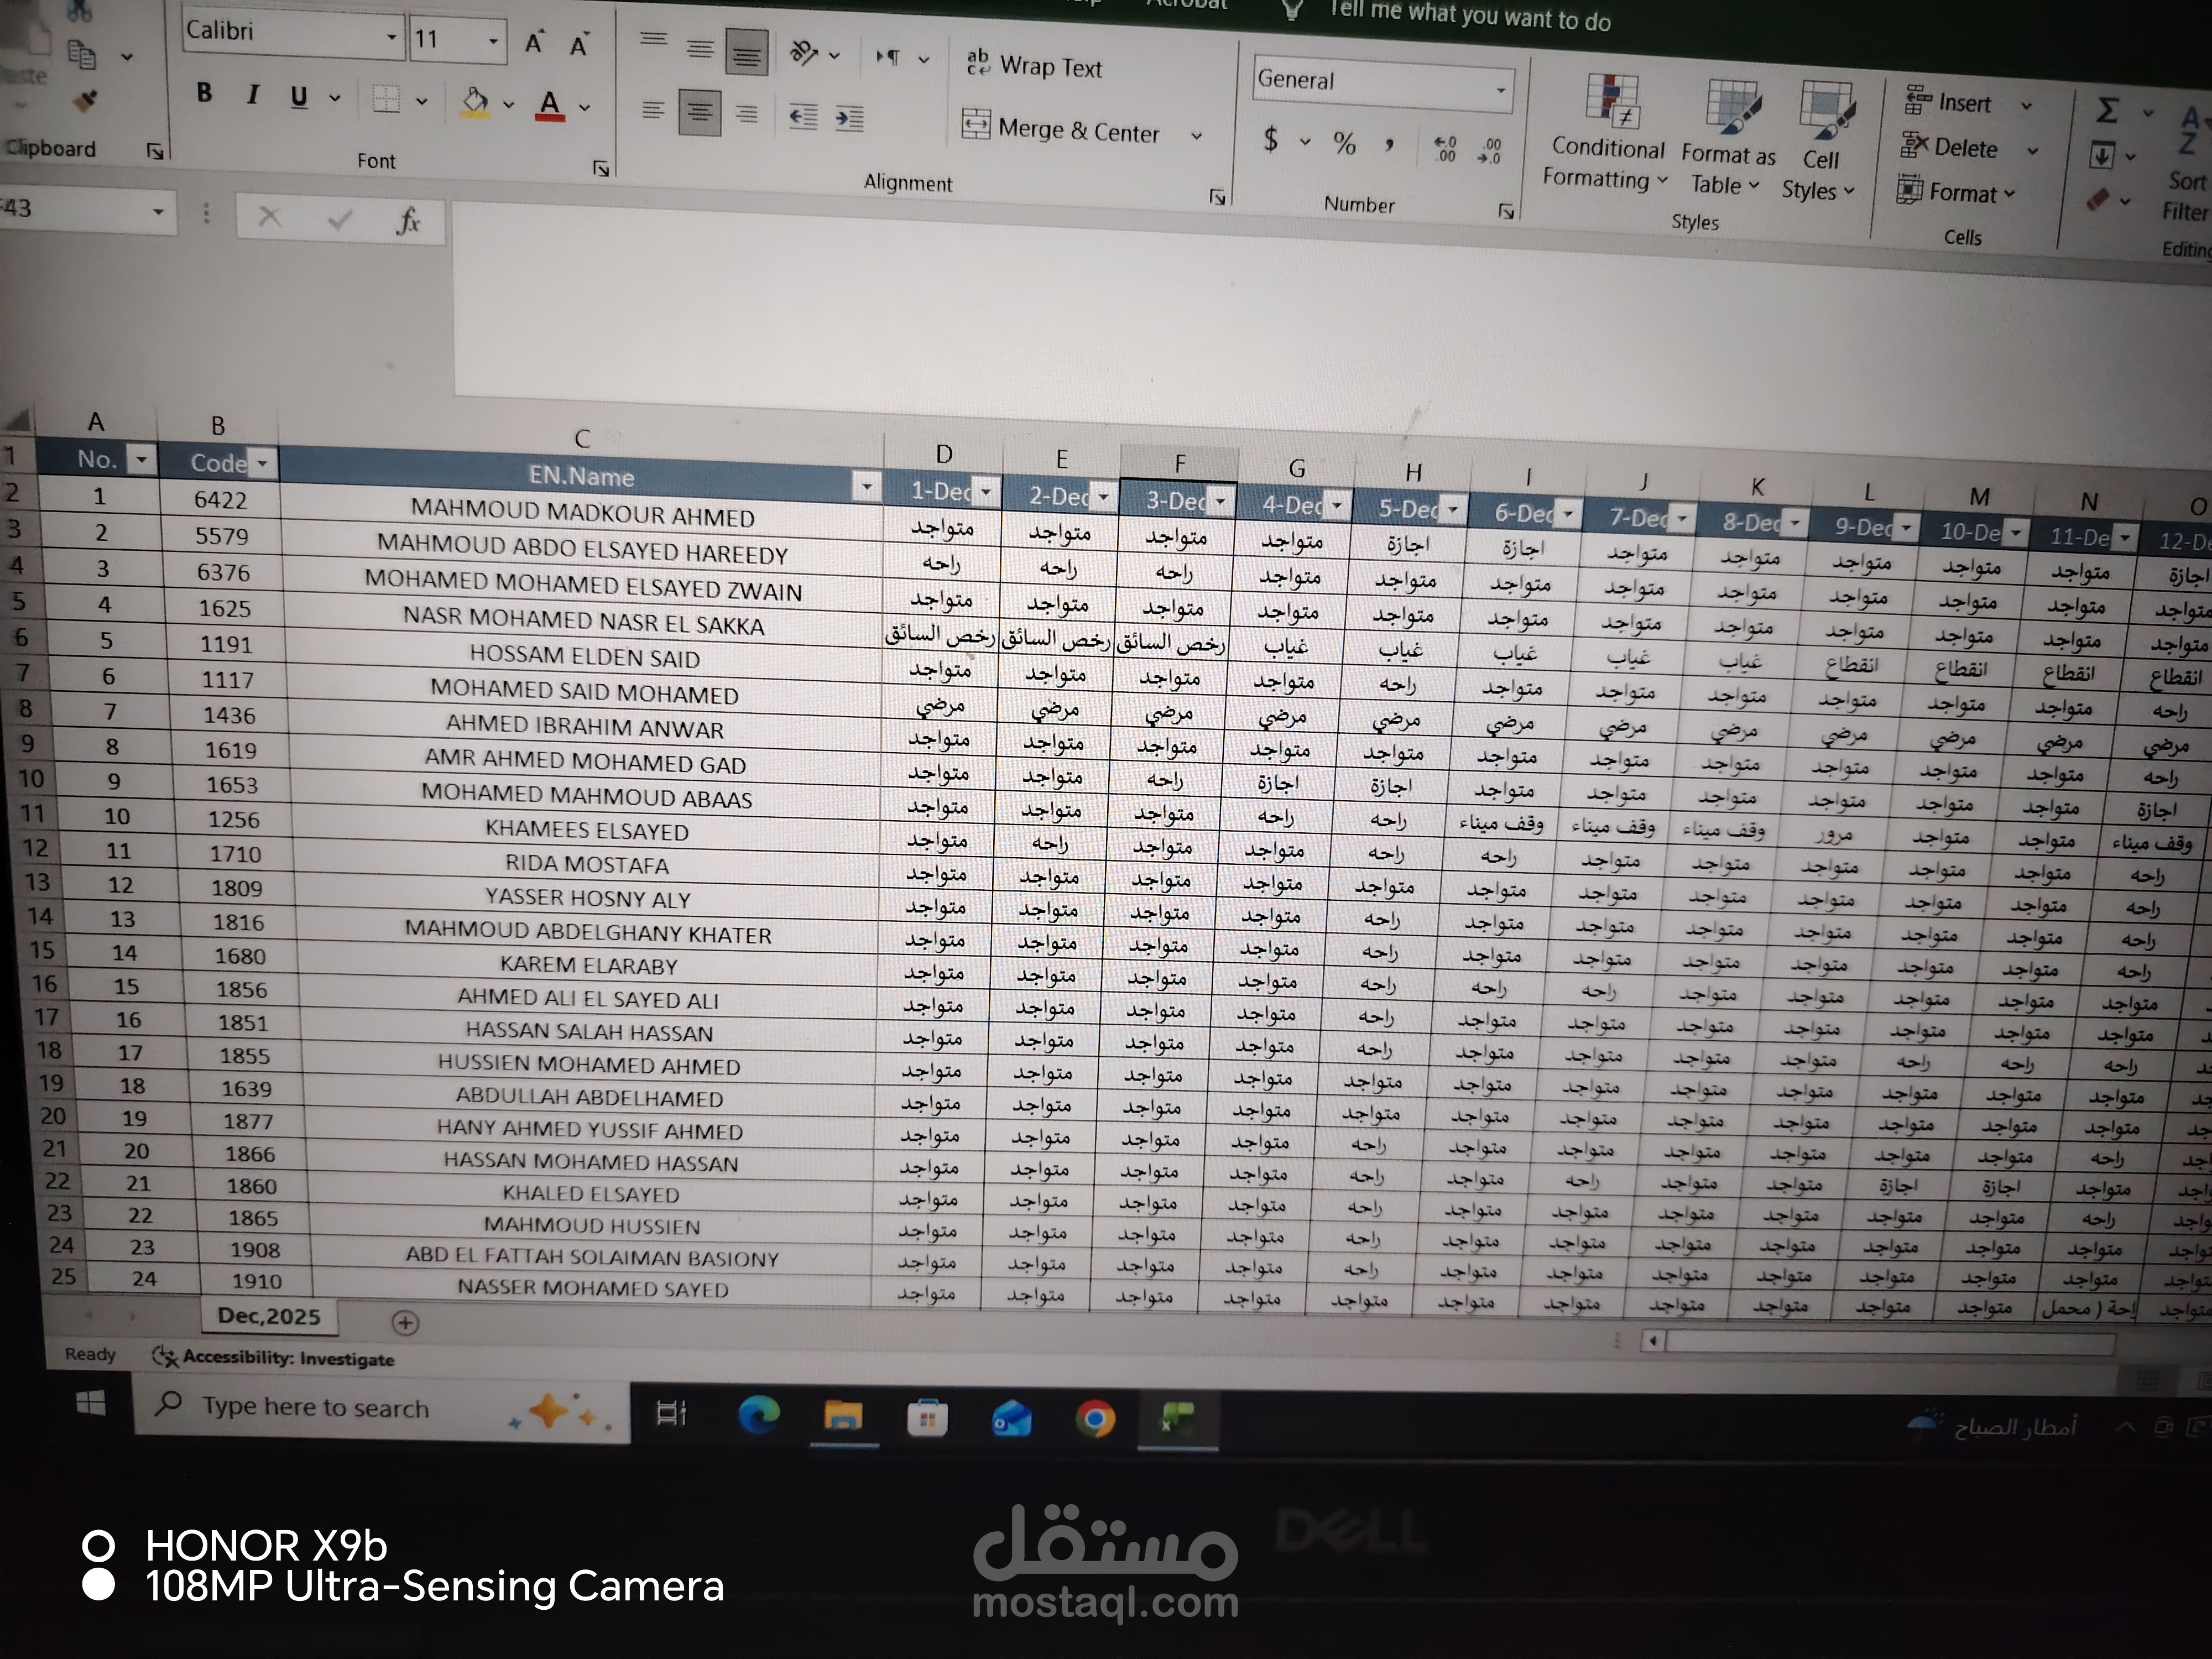Toggle Bold formatting
This screenshot has width=2212, height=1659.
[x=205, y=93]
